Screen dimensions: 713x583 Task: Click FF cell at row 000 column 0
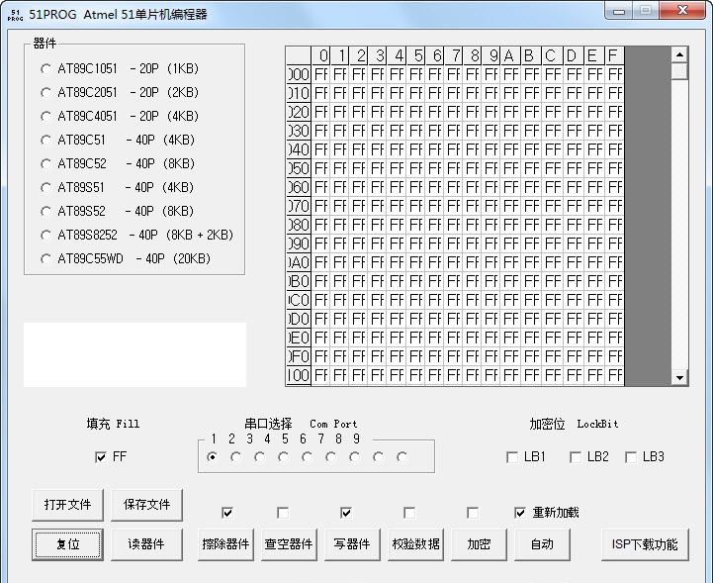[x=321, y=74]
